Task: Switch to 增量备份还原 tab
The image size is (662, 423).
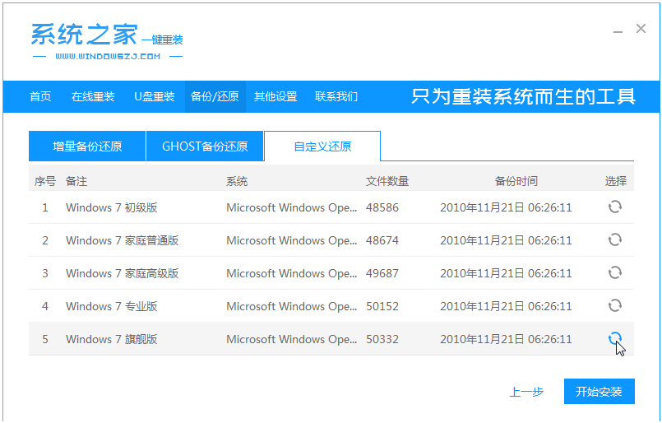Action: 87,146
